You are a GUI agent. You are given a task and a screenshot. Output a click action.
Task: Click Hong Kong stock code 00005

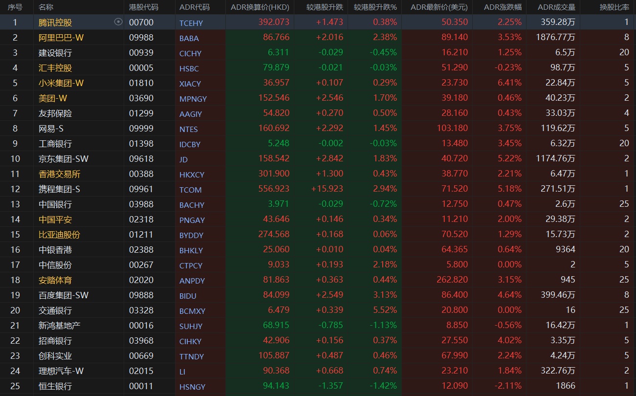[x=141, y=68]
